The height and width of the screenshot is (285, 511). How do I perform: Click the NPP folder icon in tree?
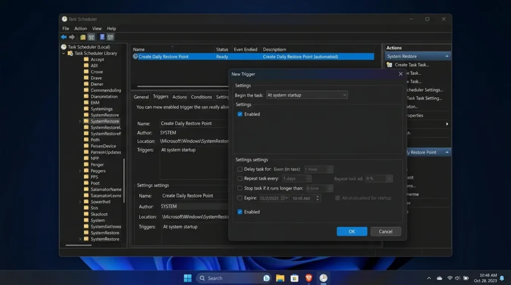point(86,158)
